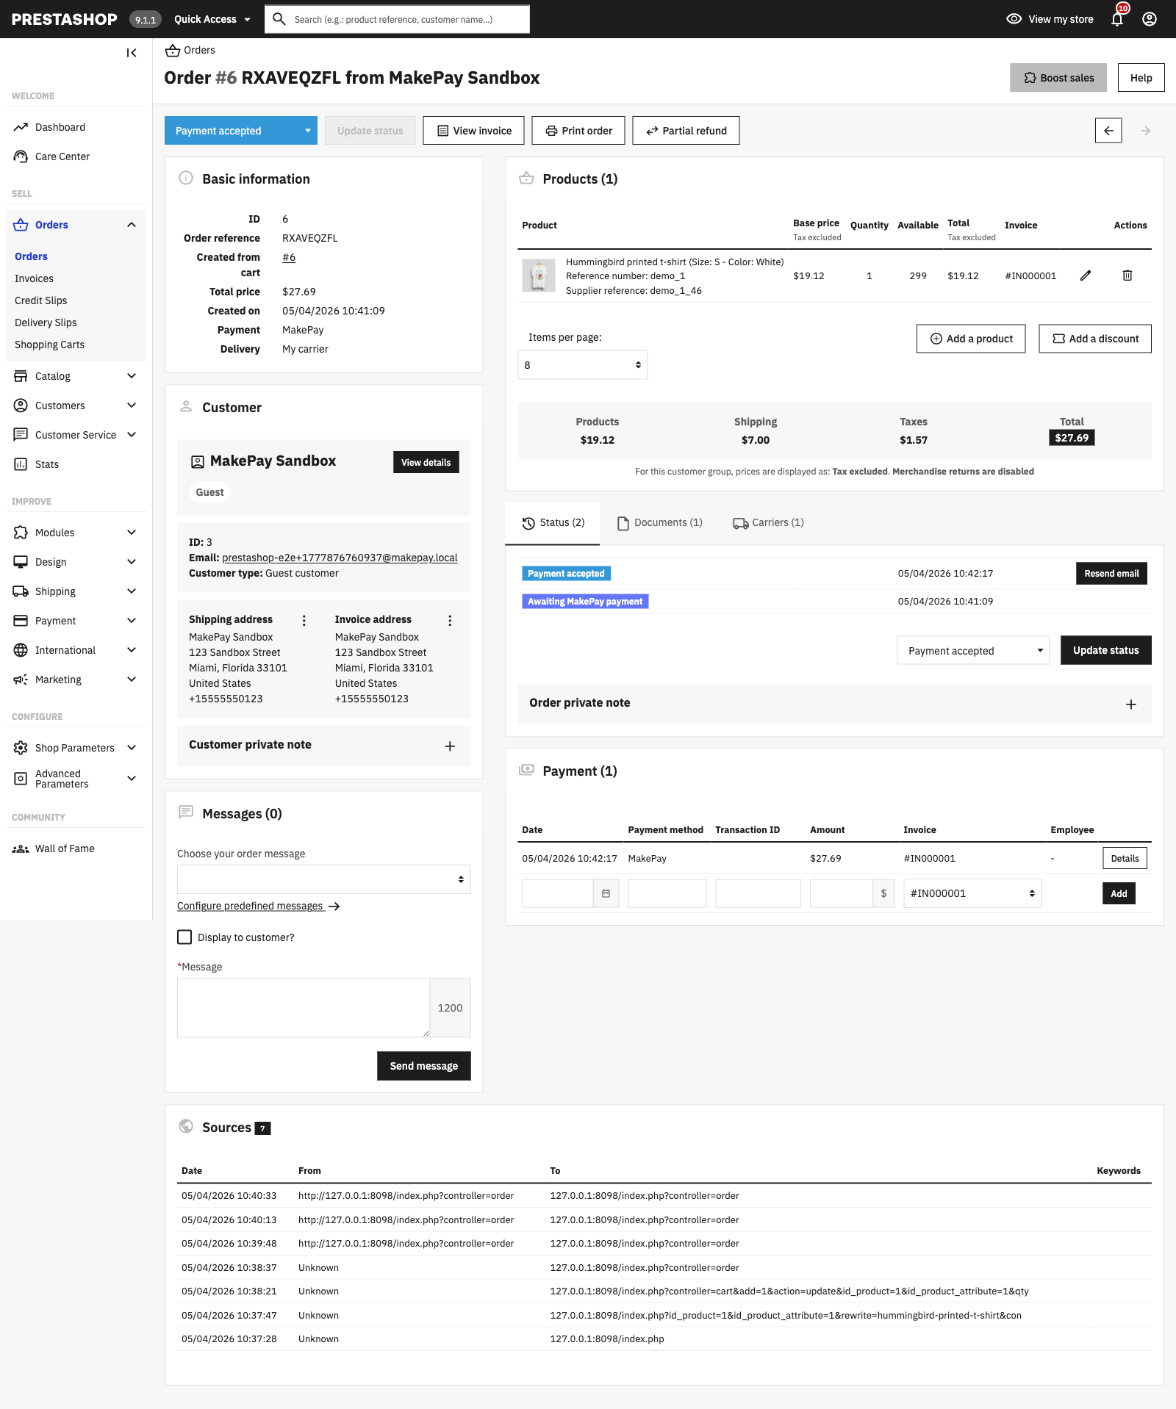1176x1409 pixels.
Task: Expand the Customers sidebar section
Action: (x=132, y=406)
